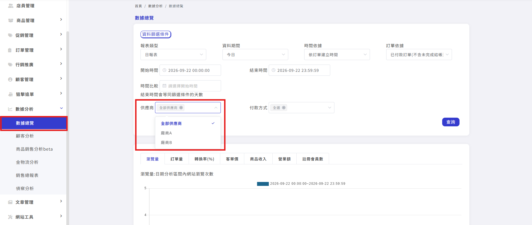Expand the 行銷推廣 sidebar menu
The image size is (532, 225).
click(x=61, y=64)
